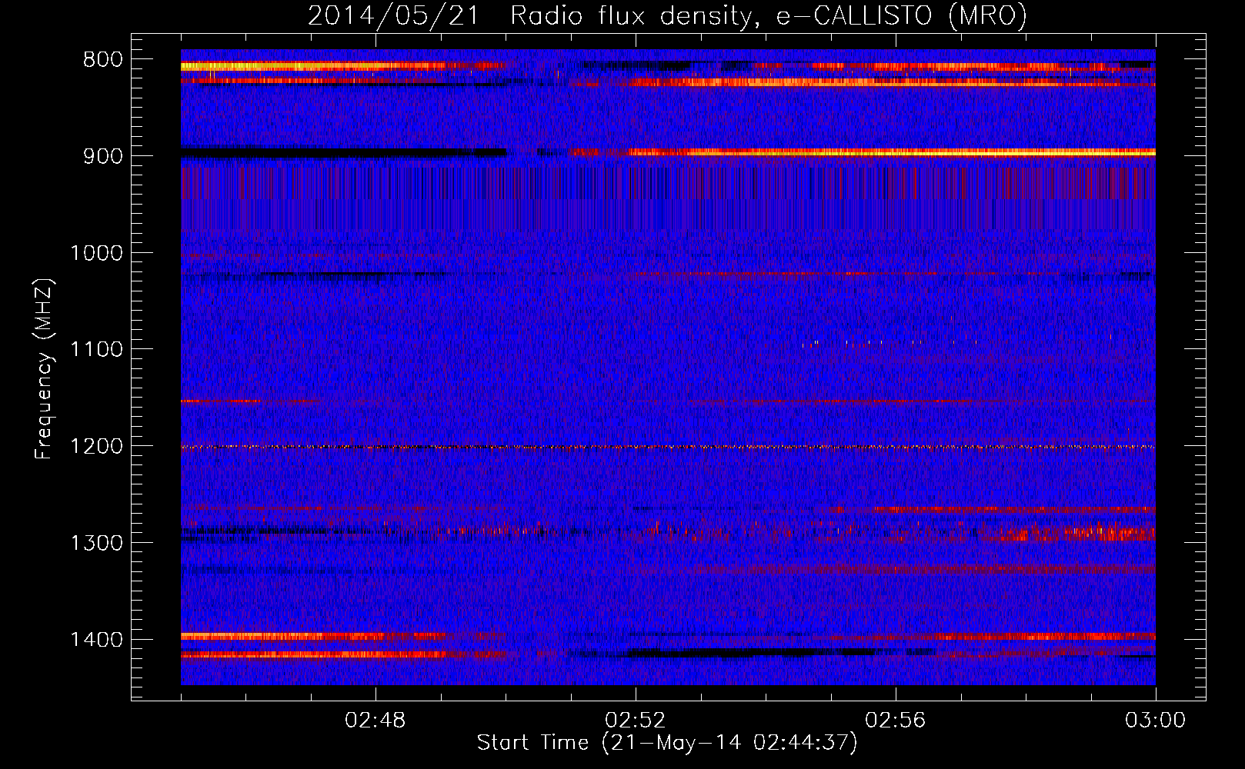Click the 1200 frequency axis label
This screenshot has width=1245, height=769.
[96, 447]
